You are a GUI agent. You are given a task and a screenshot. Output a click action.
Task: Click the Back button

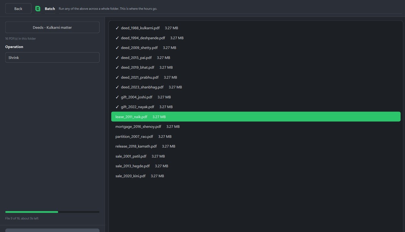click(x=18, y=8)
